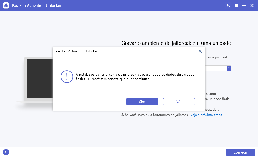Expand the USB drive dropdown arrow
This screenshot has width=258, height=158.
pos(229,68)
